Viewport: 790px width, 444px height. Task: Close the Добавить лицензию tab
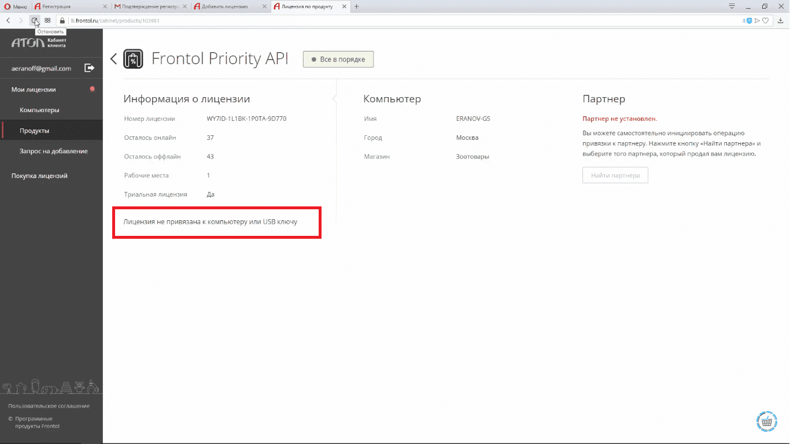click(263, 6)
